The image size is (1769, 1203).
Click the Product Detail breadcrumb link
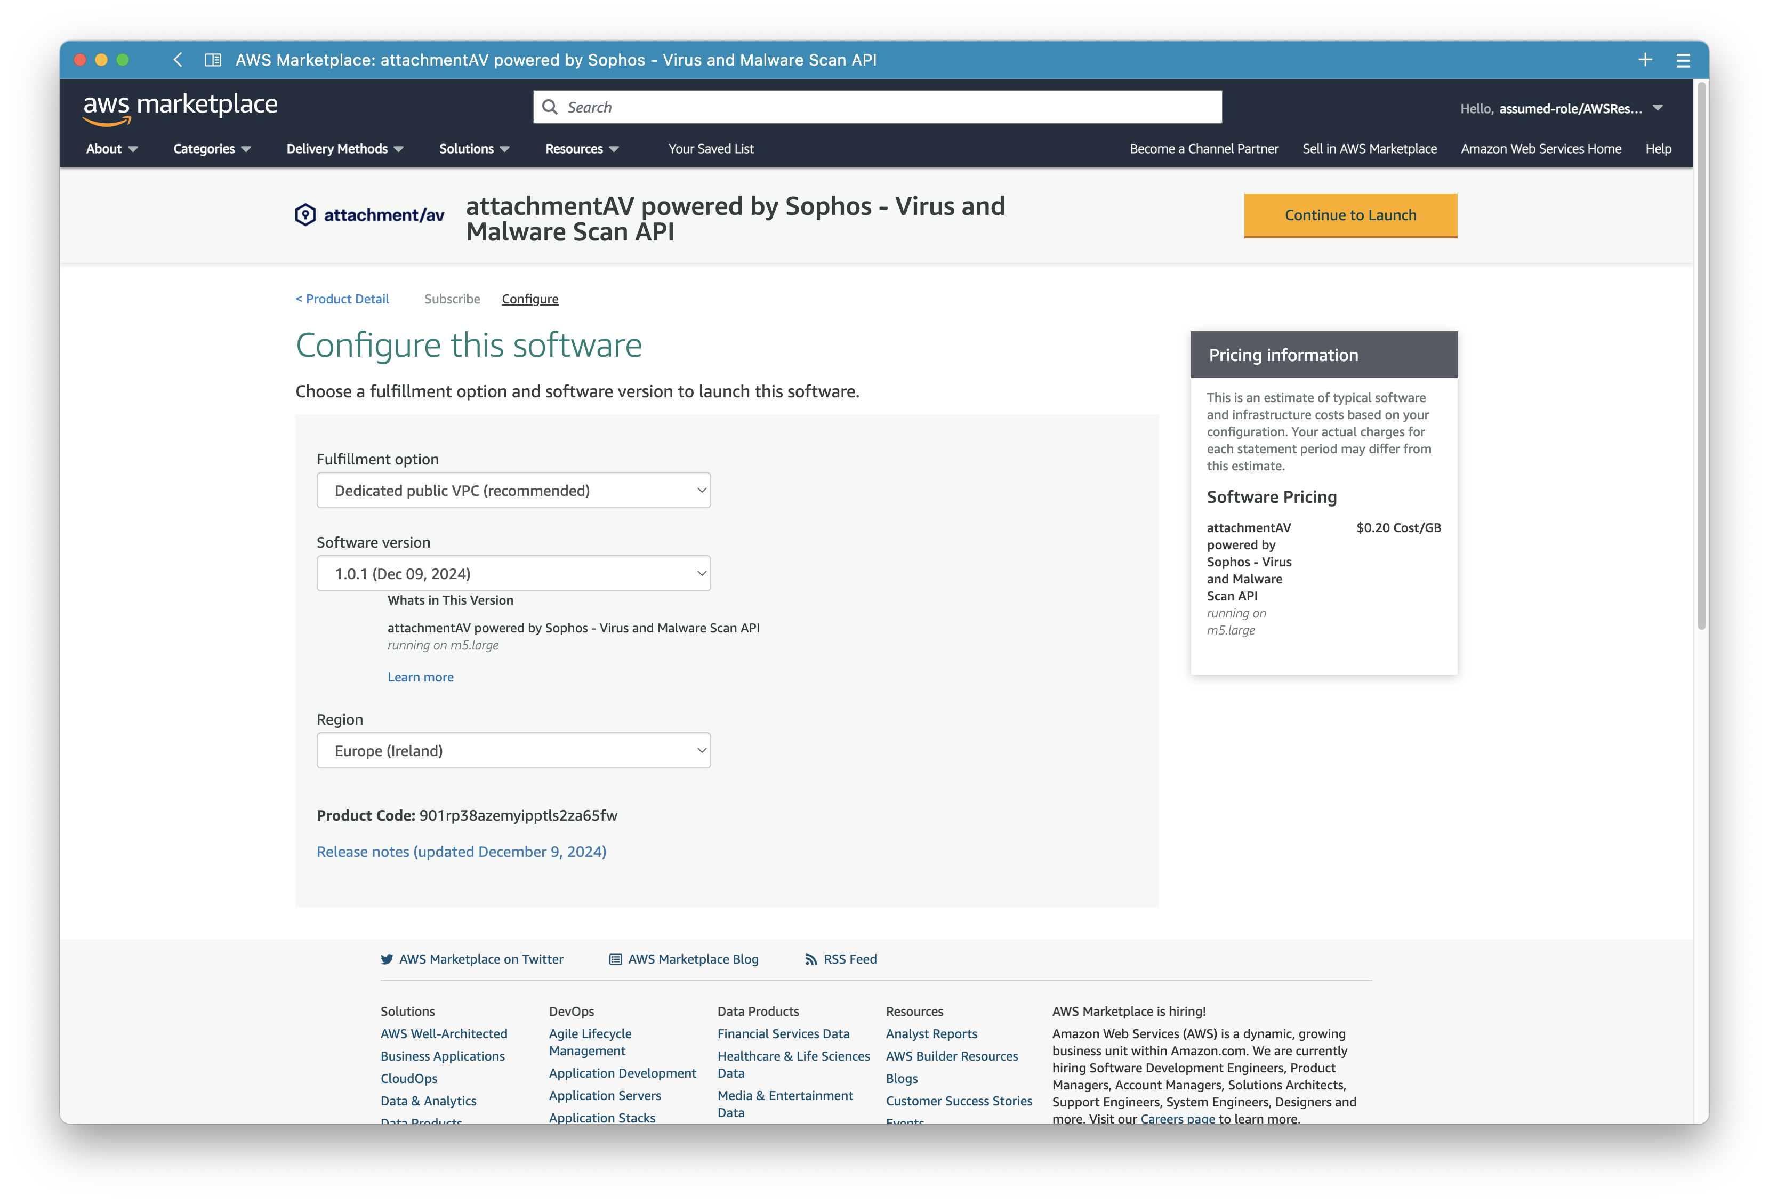pyautogui.click(x=342, y=298)
